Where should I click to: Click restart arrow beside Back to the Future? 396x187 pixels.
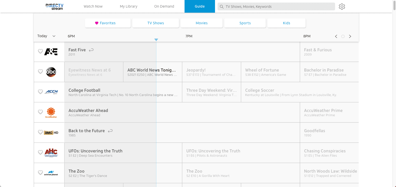(110, 131)
